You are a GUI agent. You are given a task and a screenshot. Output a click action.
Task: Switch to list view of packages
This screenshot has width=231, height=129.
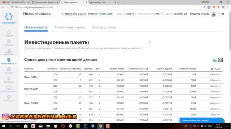[x=214, y=60]
